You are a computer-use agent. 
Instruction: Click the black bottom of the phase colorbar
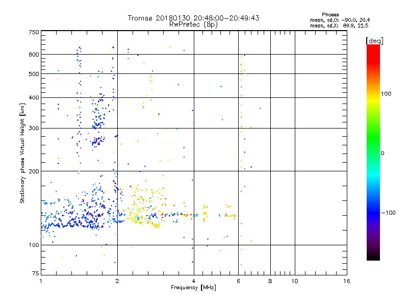pos(373,257)
